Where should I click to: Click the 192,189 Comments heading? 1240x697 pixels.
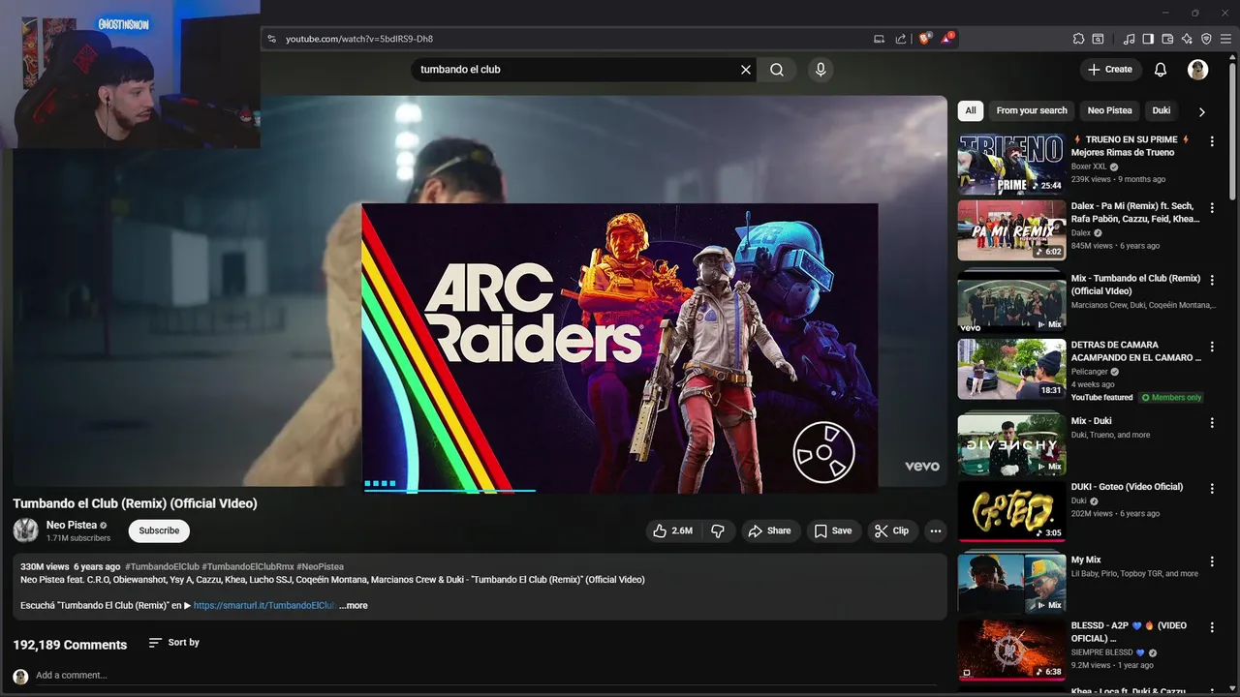tap(70, 645)
